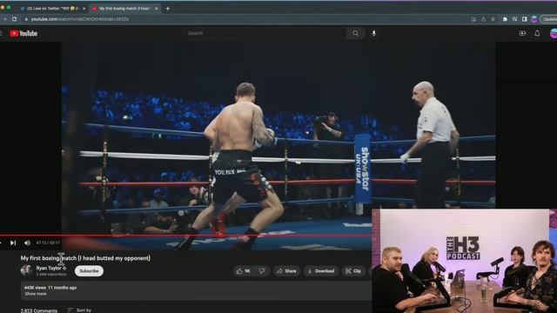
Task: Open the YouTube hamburger guide menu
Action: 1,33
